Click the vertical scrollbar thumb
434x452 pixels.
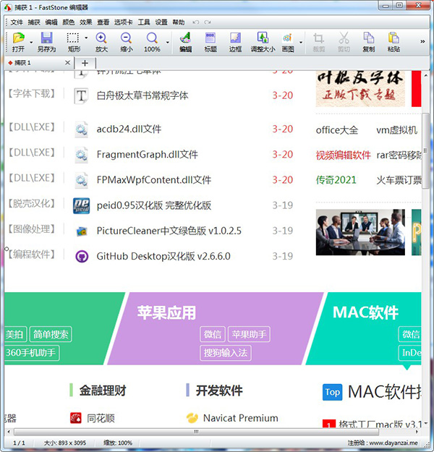click(x=425, y=150)
